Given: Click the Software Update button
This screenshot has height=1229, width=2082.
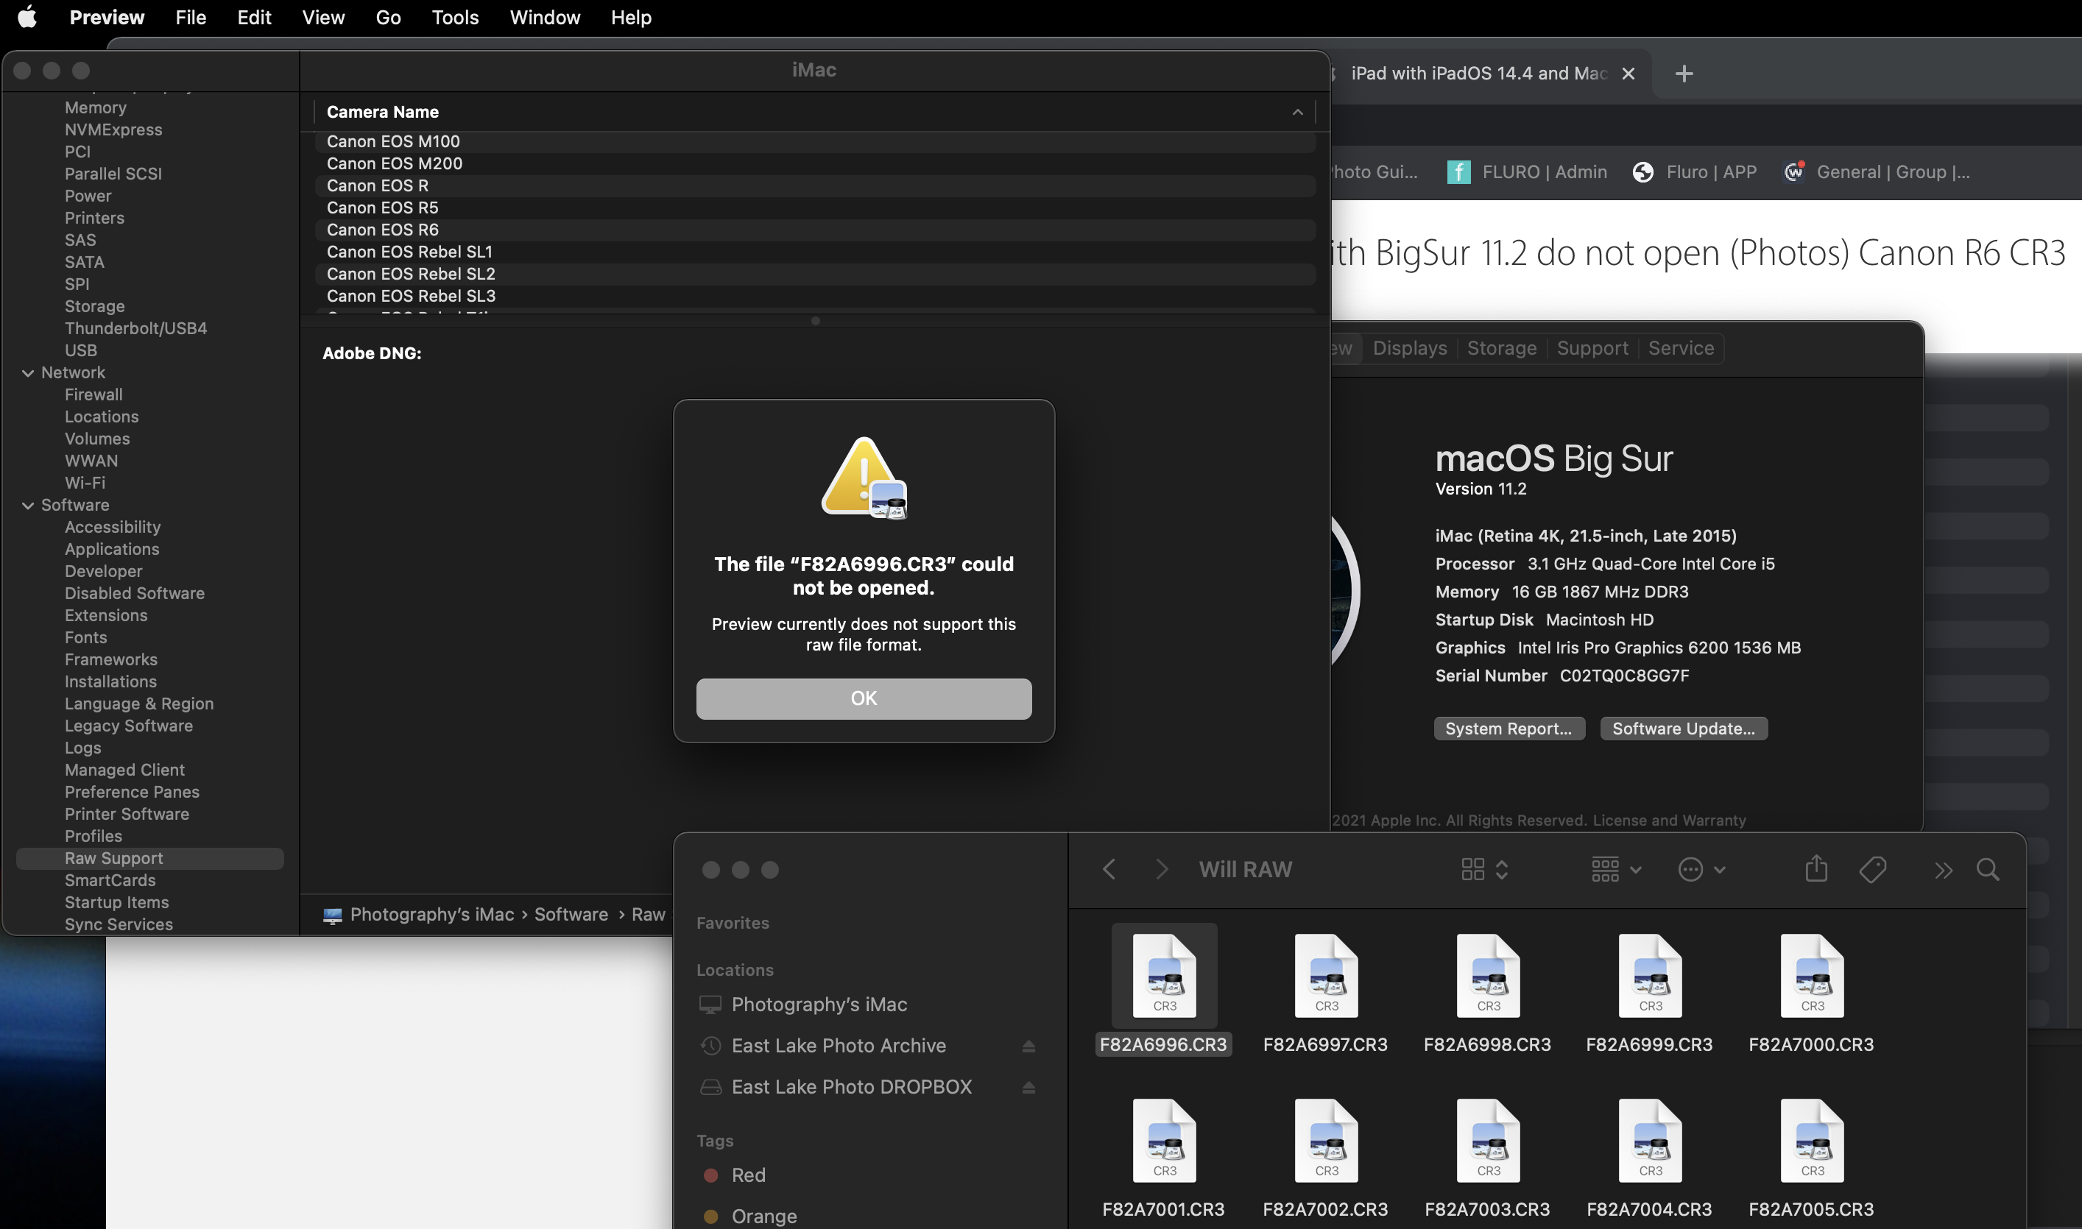Looking at the screenshot, I should 1683,728.
